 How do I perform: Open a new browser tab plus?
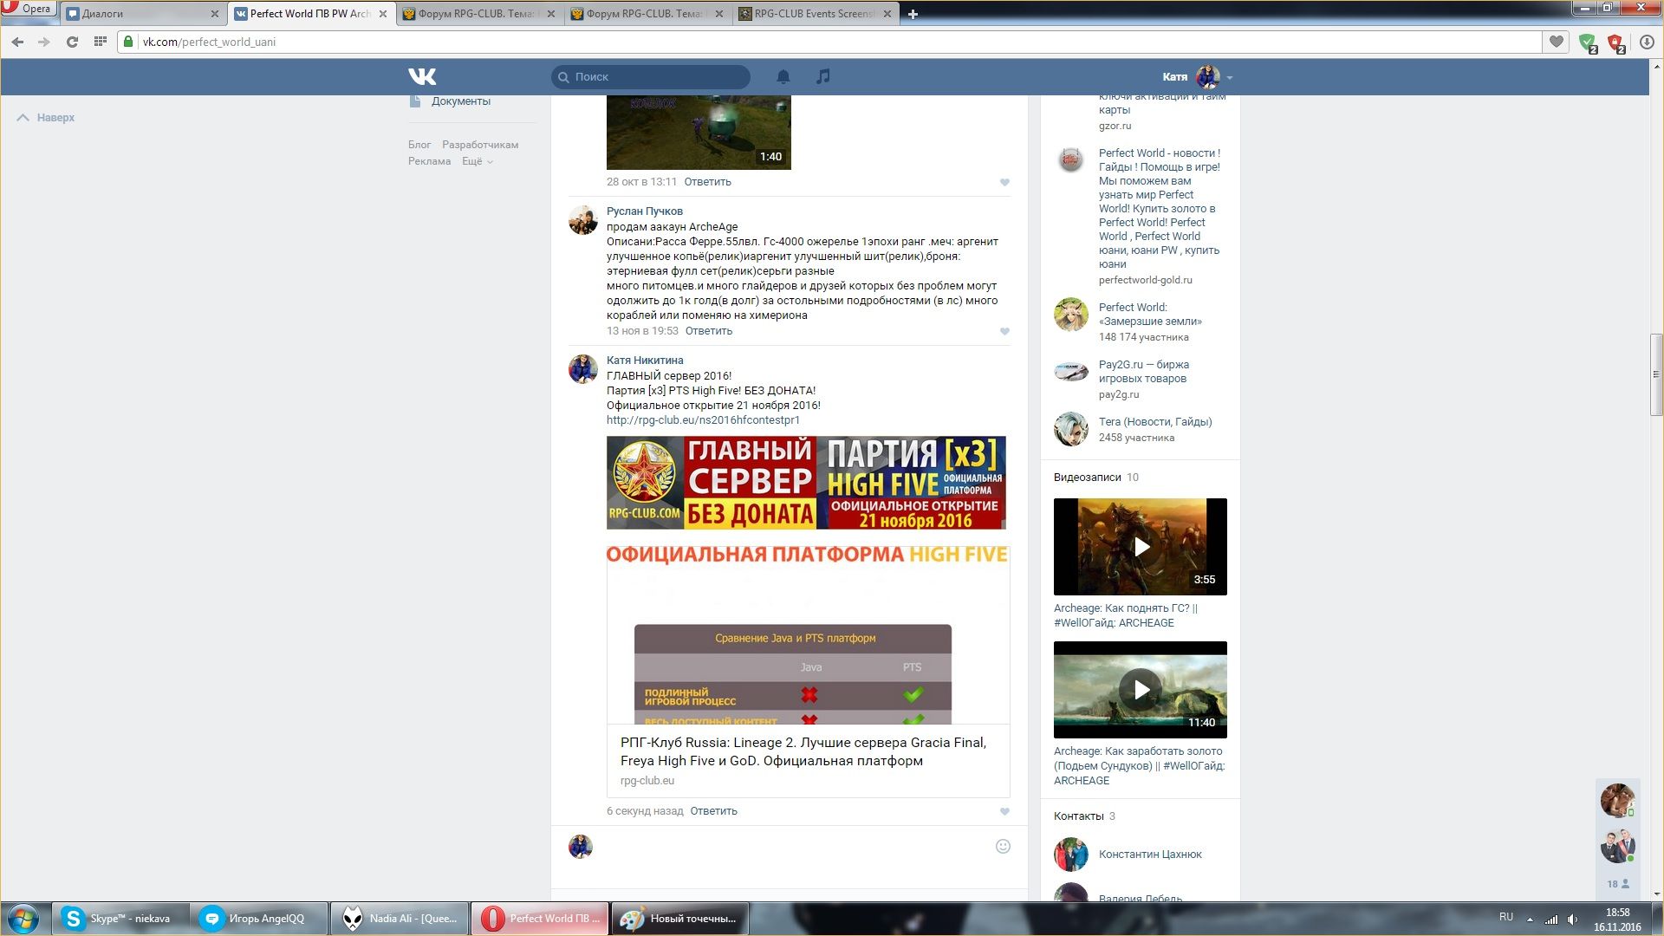tap(913, 13)
